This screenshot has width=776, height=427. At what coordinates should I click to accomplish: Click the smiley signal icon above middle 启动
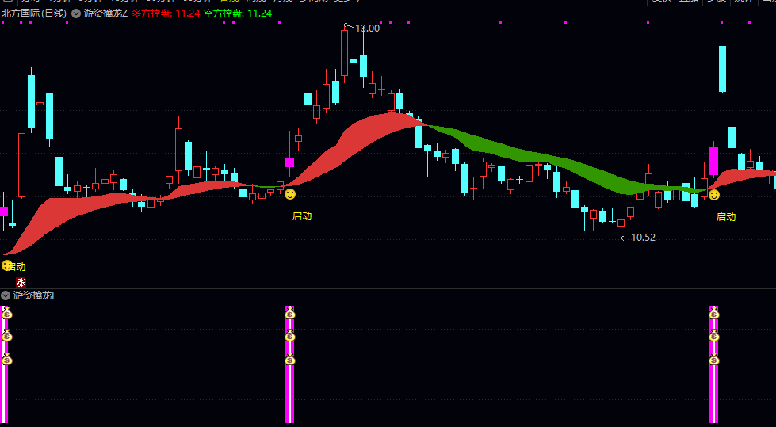tap(290, 194)
